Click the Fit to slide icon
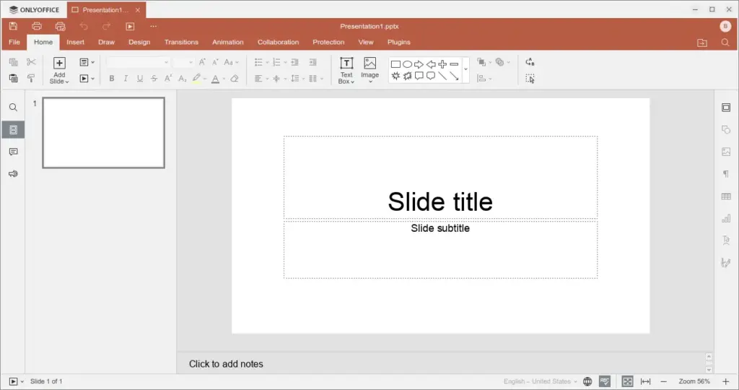Image resolution: width=739 pixels, height=390 pixels. click(x=627, y=381)
